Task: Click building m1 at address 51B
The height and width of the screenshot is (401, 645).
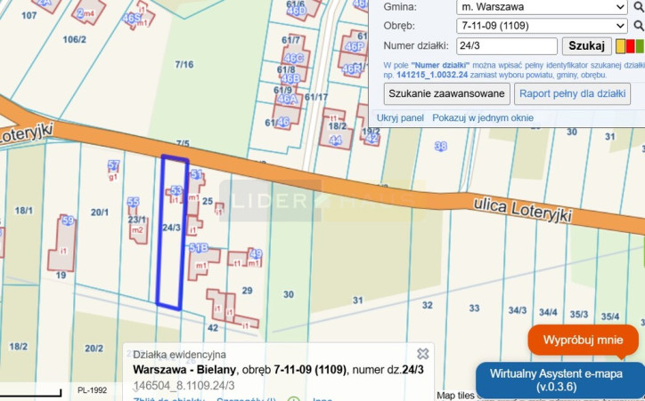Action: click(201, 265)
